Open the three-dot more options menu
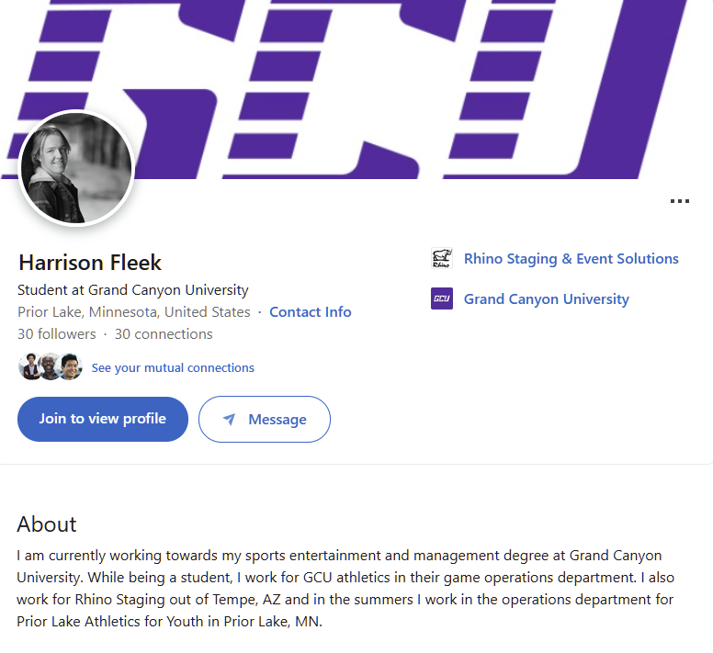The image size is (713, 653). click(679, 201)
